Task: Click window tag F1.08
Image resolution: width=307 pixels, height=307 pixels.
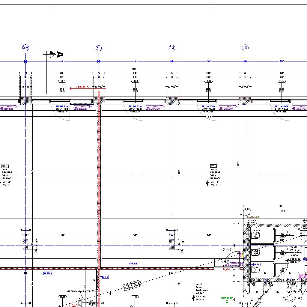Action: coord(135,81)
